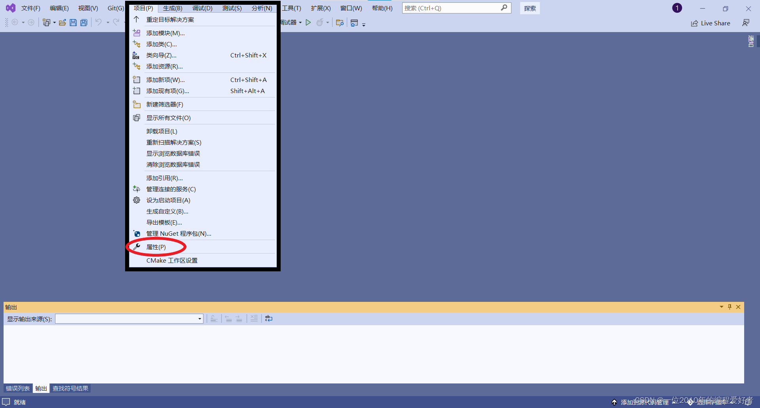Click the save file icon
This screenshot has width=760, height=408.
(73, 23)
